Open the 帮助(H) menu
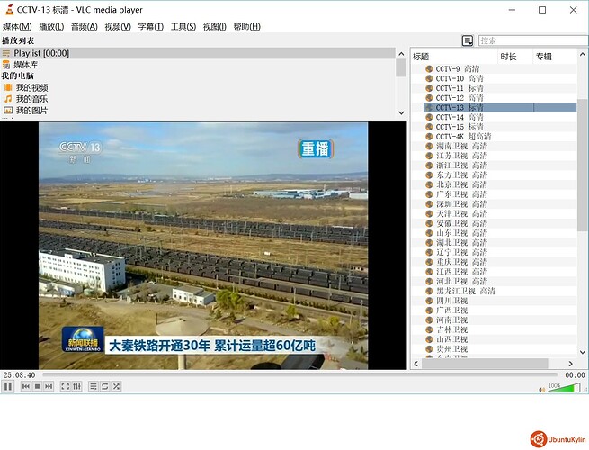The height and width of the screenshot is (450, 589). coord(246,27)
